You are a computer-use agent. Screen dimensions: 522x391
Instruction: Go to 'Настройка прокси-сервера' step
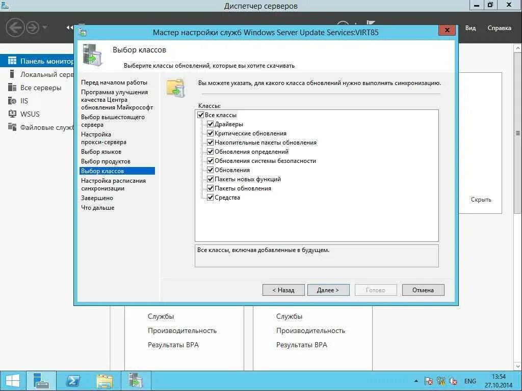(x=104, y=138)
